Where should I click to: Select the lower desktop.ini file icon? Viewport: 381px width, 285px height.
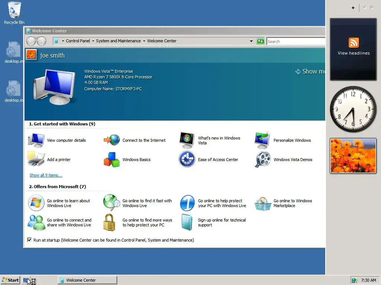pyautogui.click(x=13, y=88)
